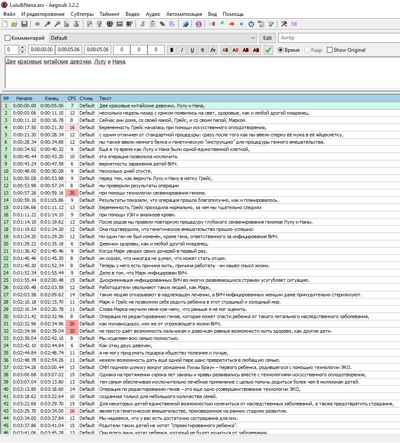
Task: Toggle strikeout formatting button
Action: click(203, 50)
